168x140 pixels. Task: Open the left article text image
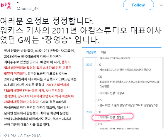coord(40,88)
